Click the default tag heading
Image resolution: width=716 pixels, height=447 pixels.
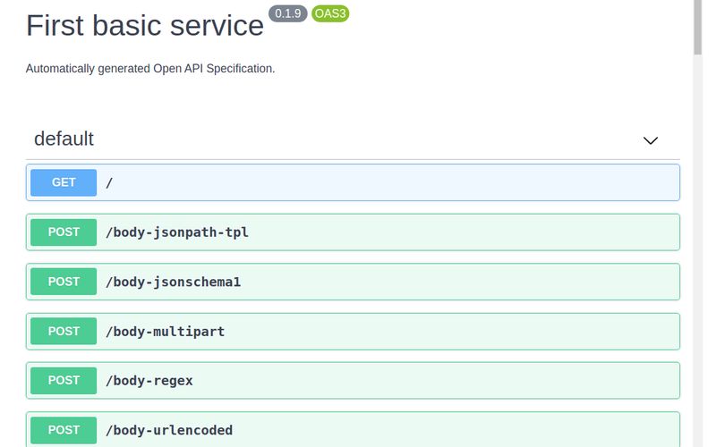tap(64, 139)
